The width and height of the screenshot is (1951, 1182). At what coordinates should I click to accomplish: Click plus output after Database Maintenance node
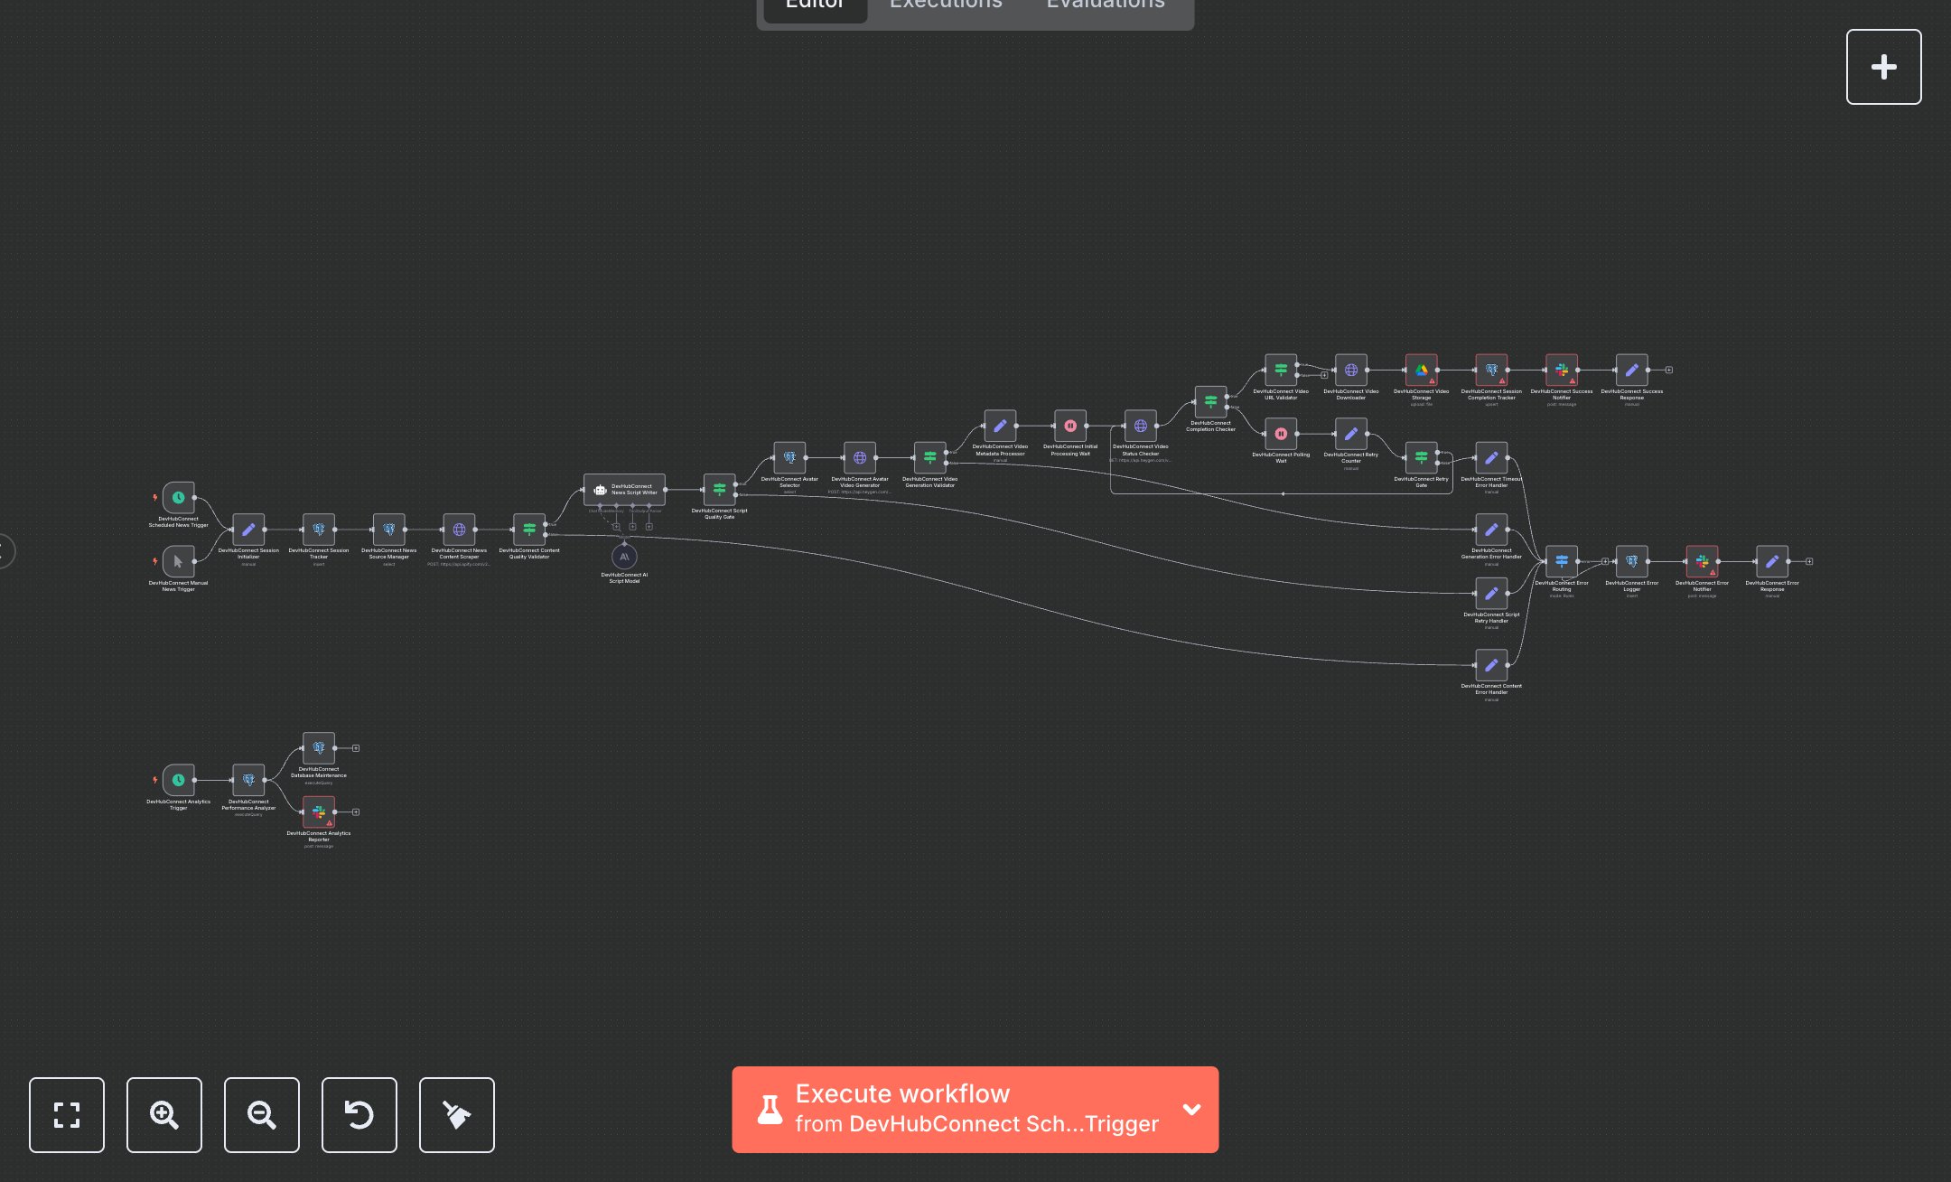(356, 748)
